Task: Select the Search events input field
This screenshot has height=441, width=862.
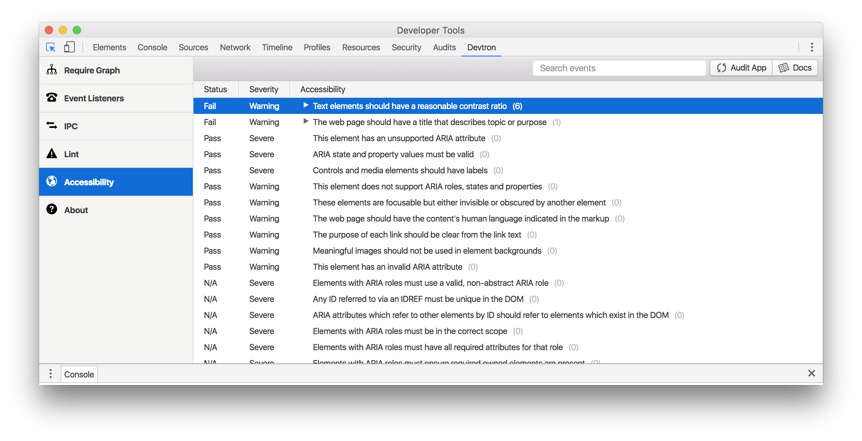Action: [619, 67]
